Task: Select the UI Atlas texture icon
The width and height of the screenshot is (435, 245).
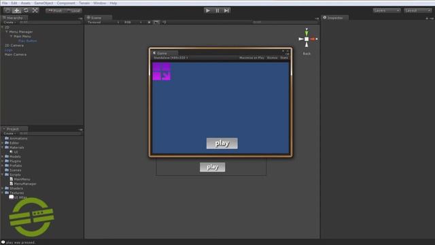Action: [x=12, y=197]
